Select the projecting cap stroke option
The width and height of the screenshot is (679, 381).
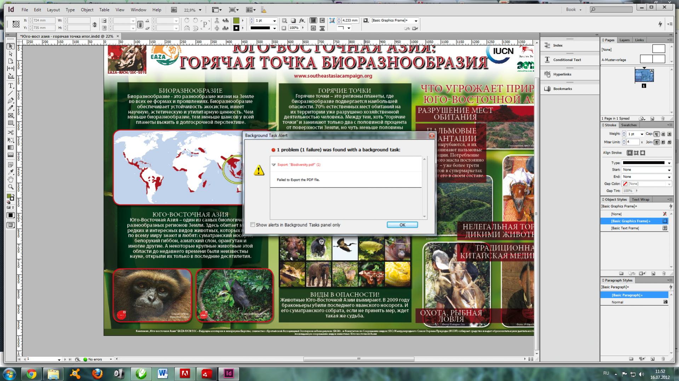click(x=669, y=134)
